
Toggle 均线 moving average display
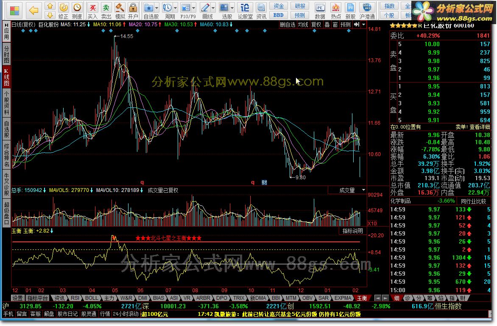[x=303, y=25]
